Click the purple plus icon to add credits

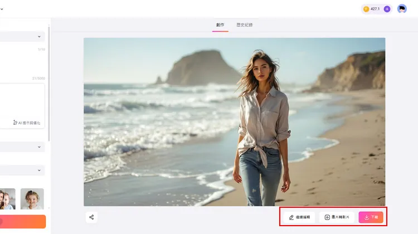click(387, 9)
